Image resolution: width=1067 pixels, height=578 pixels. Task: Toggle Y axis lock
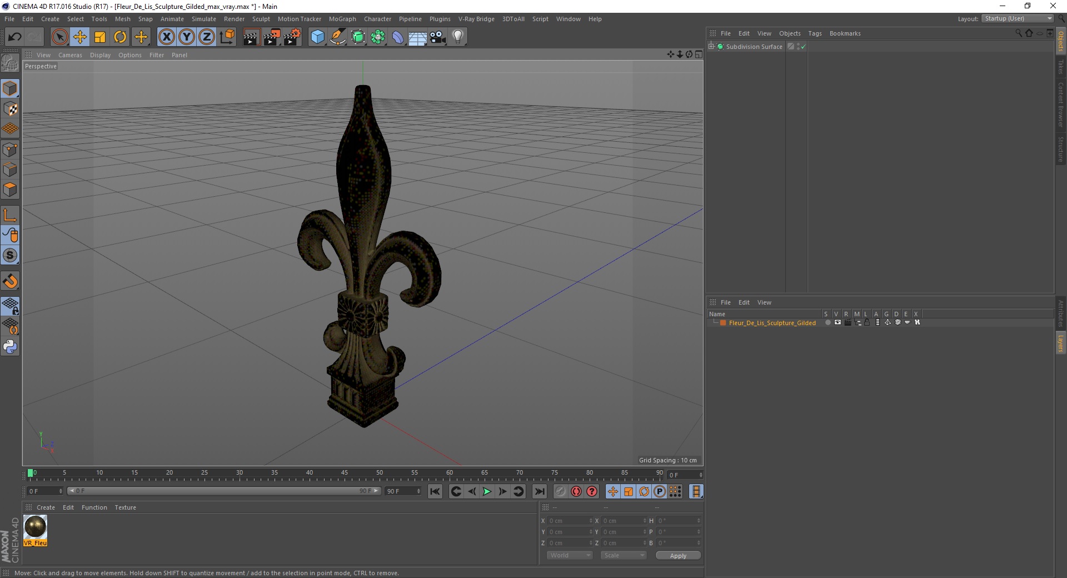point(187,37)
